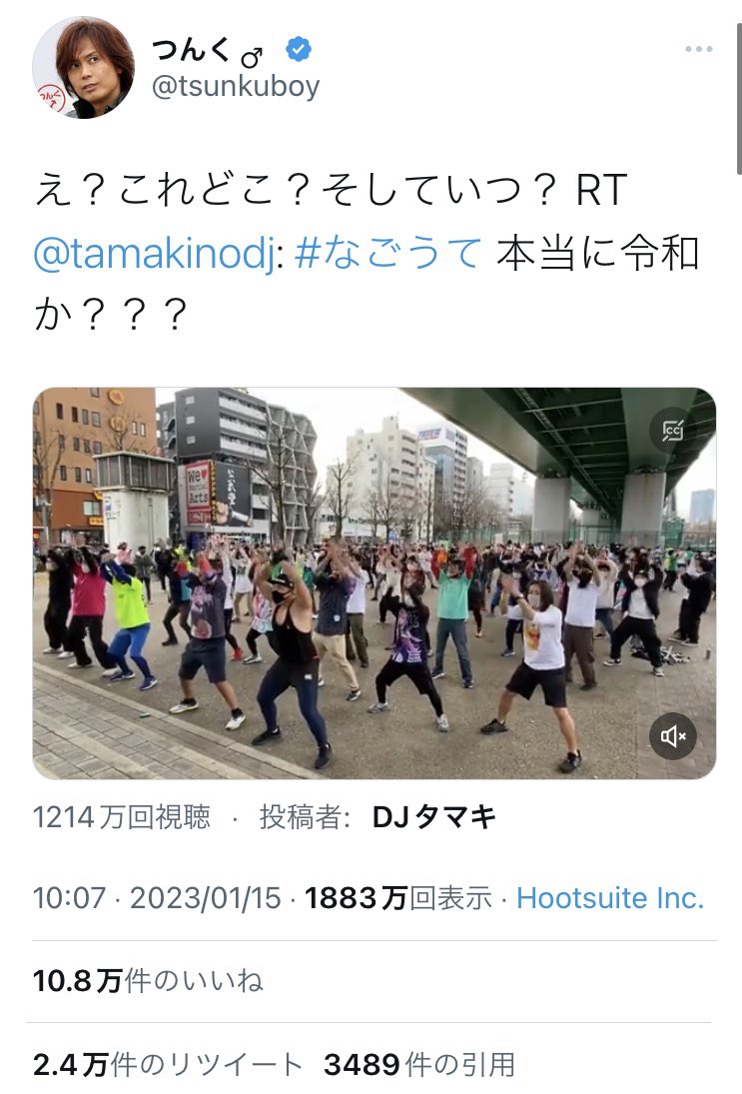The height and width of the screenshot is (1094, 742).
Task: Open the @tsunkuboy handle
Action: [x=235, y=87]
